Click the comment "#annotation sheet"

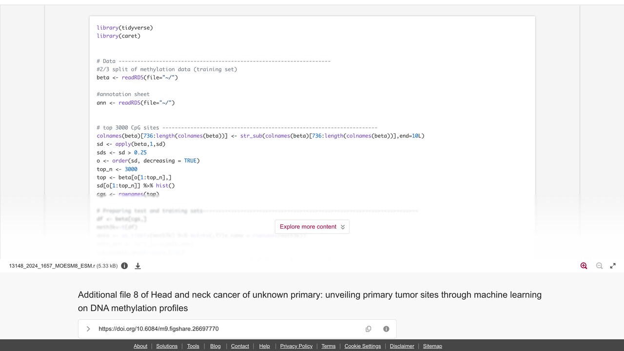(123, 95)
